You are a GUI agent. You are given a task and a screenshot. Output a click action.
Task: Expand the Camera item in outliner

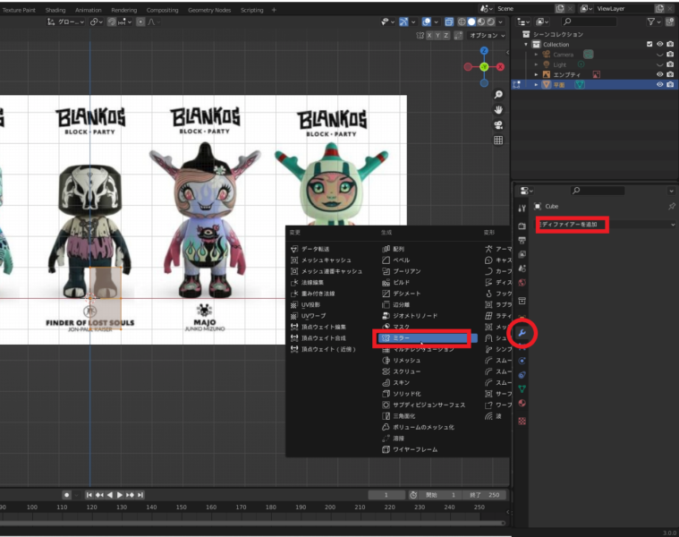click(x=536, y=55)
